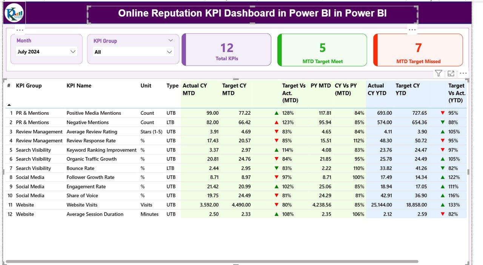Click the filter icon above the table
483x265 pixels.
click(438, 73)
